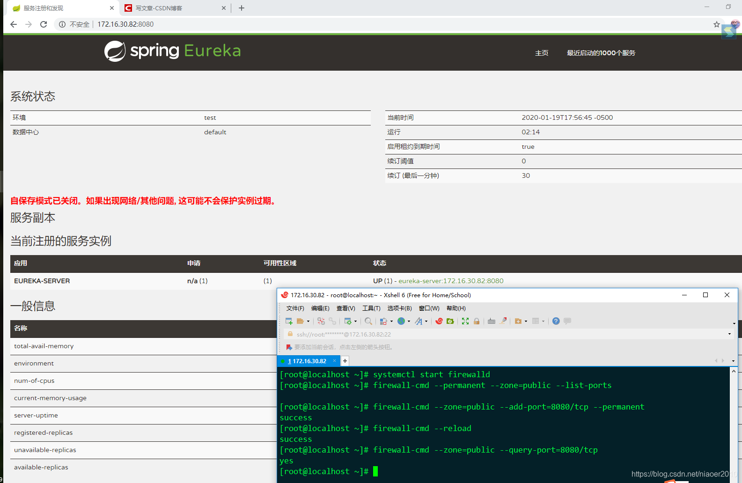Click New session icon in Xshell toolbar
The width and height of the screenshot is (742, 483).
click(x=289, y=321)
